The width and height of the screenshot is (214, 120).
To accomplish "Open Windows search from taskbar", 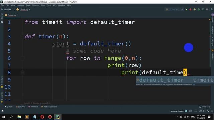I will pyautogui.click(x=11, y=117).
